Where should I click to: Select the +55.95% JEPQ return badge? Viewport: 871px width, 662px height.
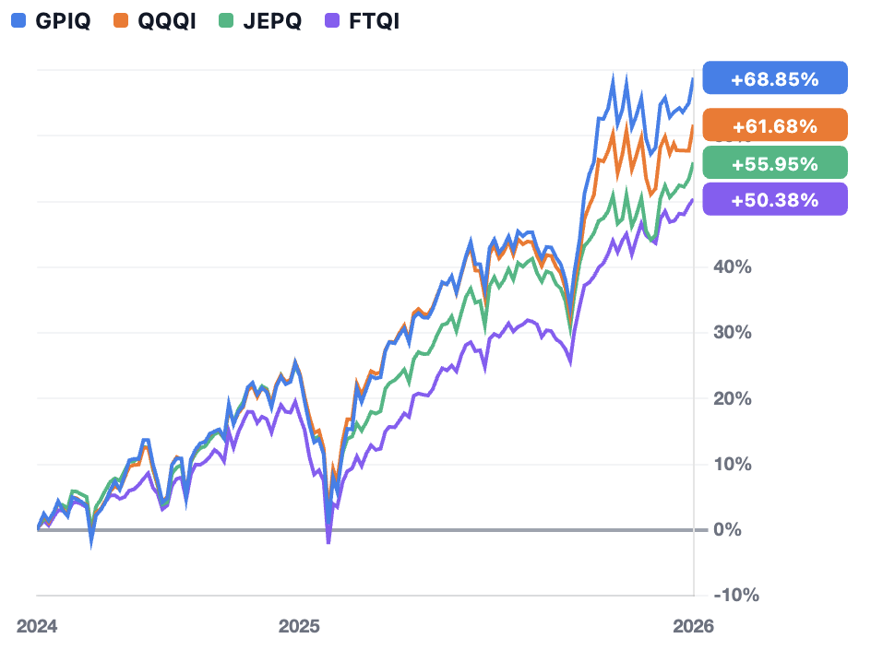[x=775, y=163]
